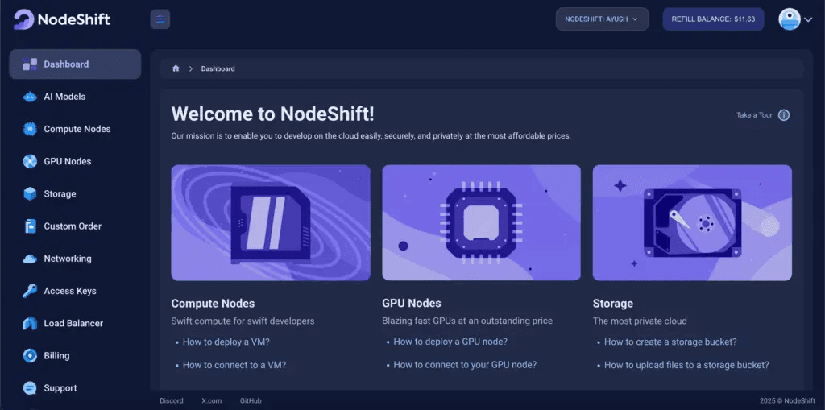Open the AI Models robot icon

(x=30, y=97)
